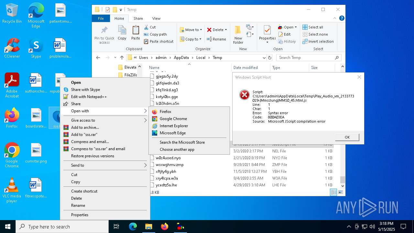Launch Firefox from the desktop
The width and height of the screenshot is (414, 233).
[x=12, y=118]
